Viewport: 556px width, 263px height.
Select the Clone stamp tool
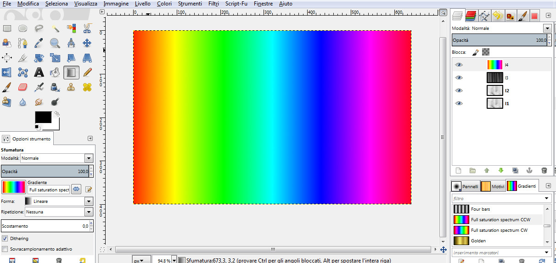[x=71, y=87]
